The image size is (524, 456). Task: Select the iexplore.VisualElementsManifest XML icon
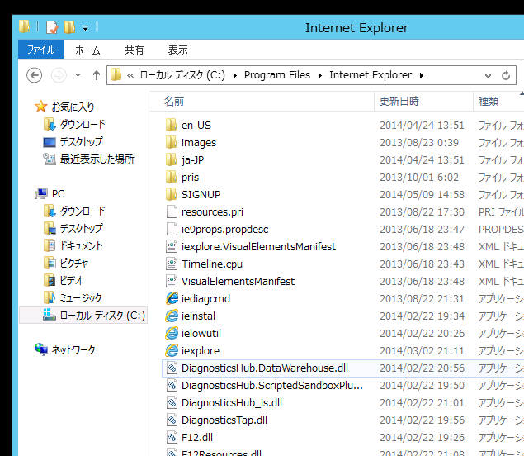172,246
